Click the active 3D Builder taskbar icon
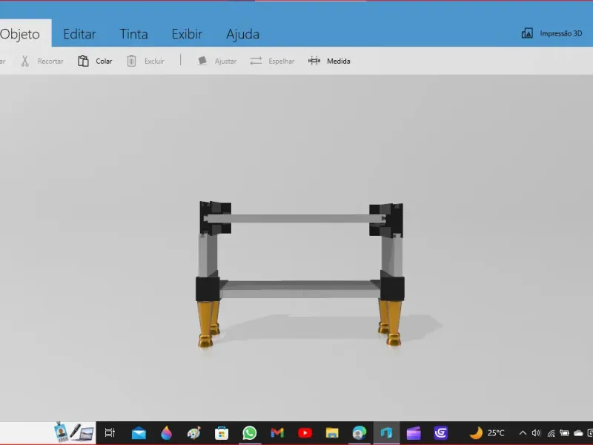593x445 pixels. (386, 432)
